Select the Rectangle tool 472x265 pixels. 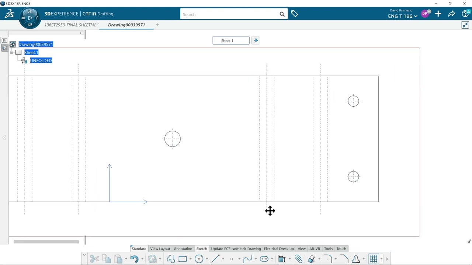[x=183, y=259]
